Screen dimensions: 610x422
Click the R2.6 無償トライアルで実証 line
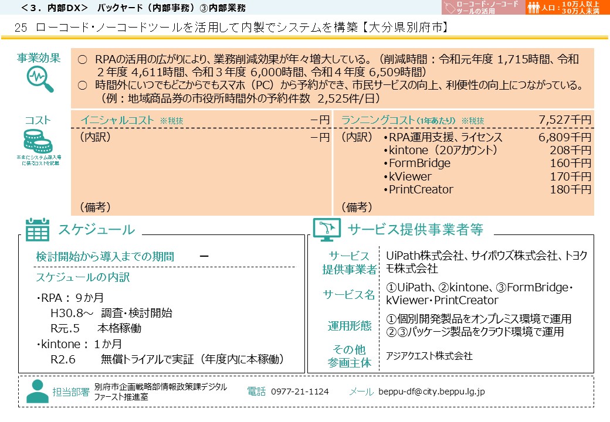[167, 359]
